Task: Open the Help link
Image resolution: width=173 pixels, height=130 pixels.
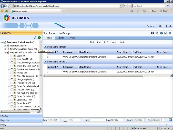Action: click(170, 26)
